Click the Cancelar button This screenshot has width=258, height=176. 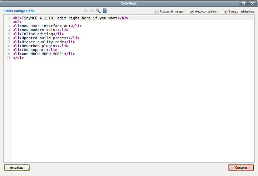coord(241,168)
